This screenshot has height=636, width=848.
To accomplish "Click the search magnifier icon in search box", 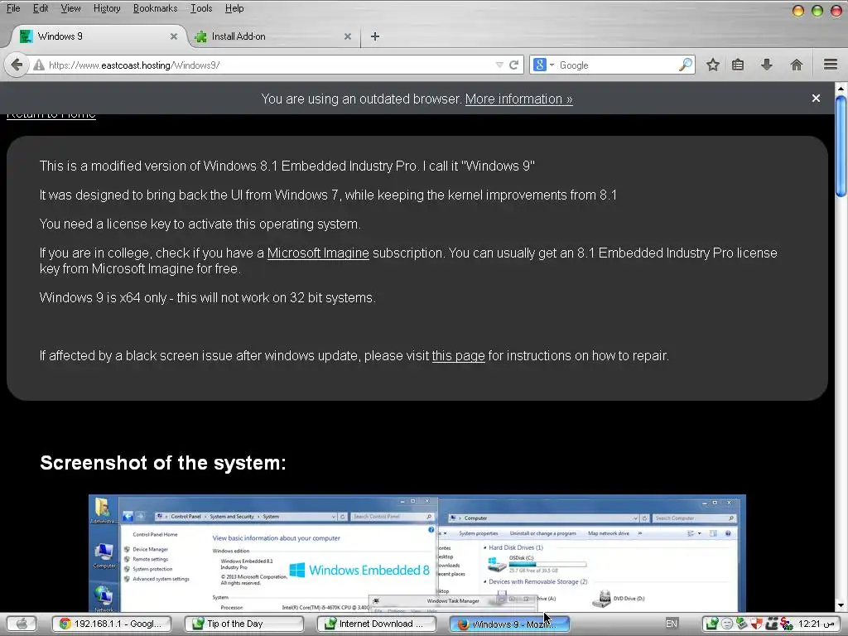I will point(685,65).
